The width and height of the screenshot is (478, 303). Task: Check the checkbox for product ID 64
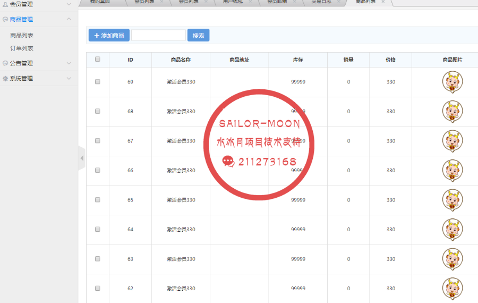(x=98, y=229)
